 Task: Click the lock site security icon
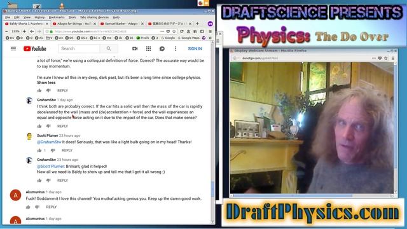(x=52, y=31)
